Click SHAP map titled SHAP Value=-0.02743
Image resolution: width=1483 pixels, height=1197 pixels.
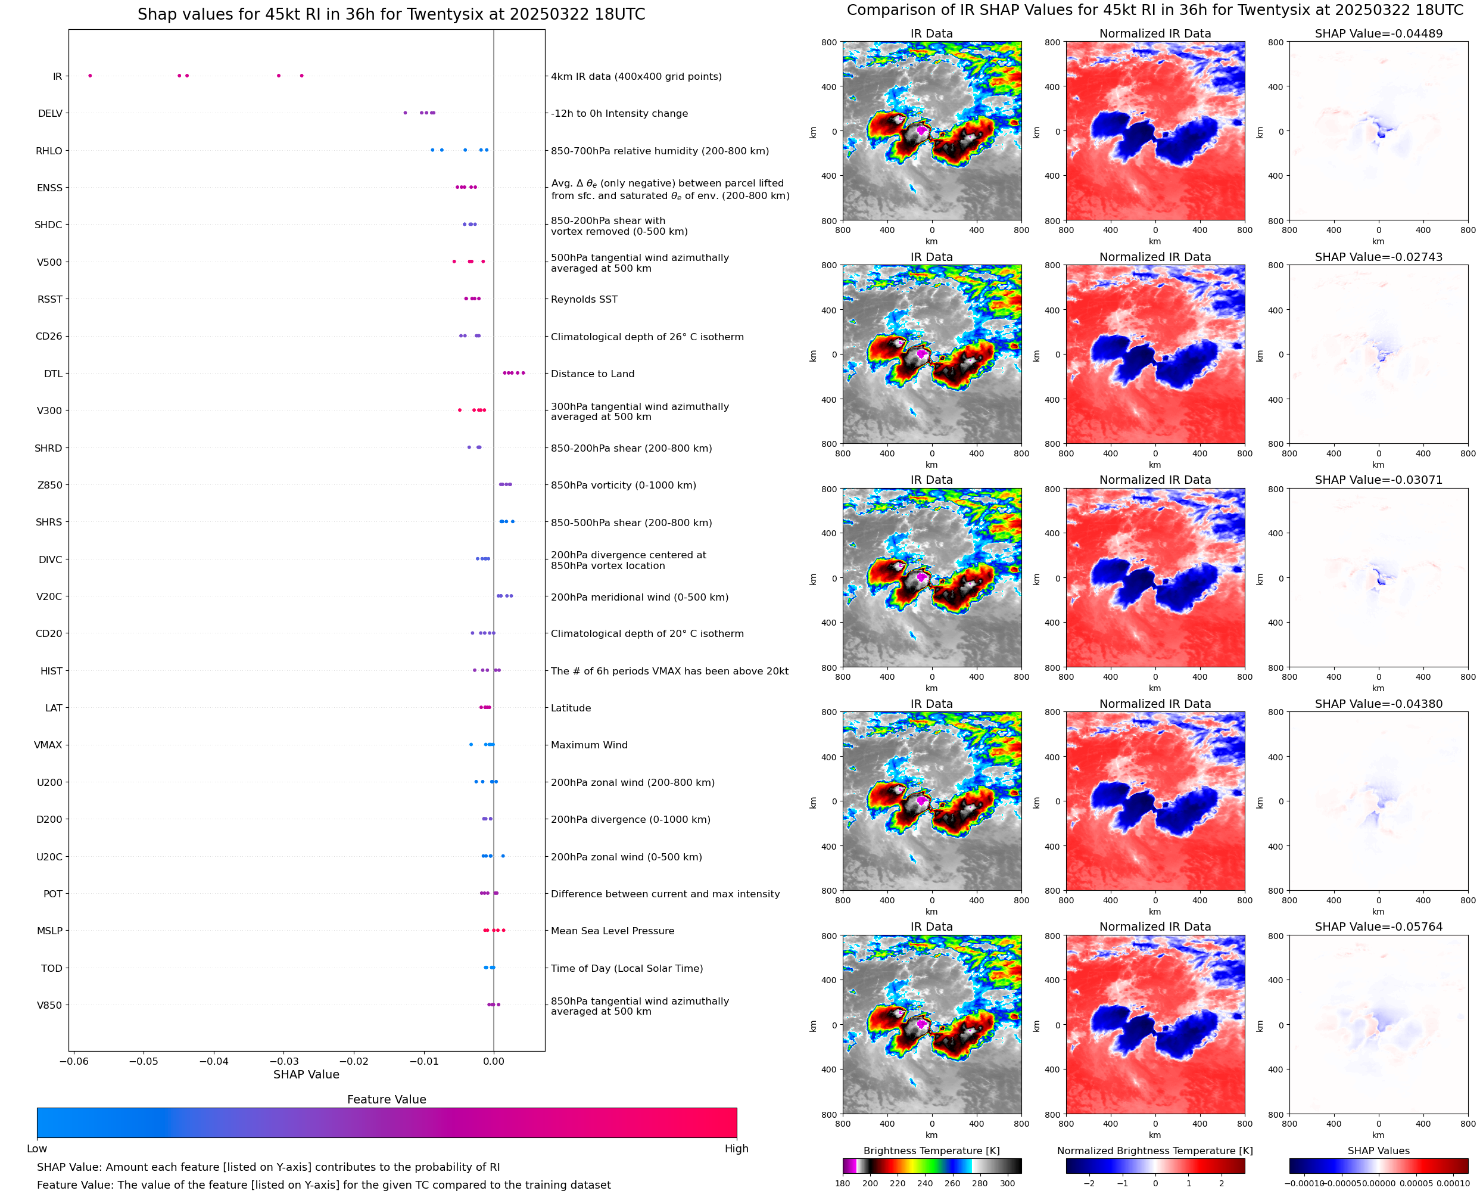[x=1378, y=355]
